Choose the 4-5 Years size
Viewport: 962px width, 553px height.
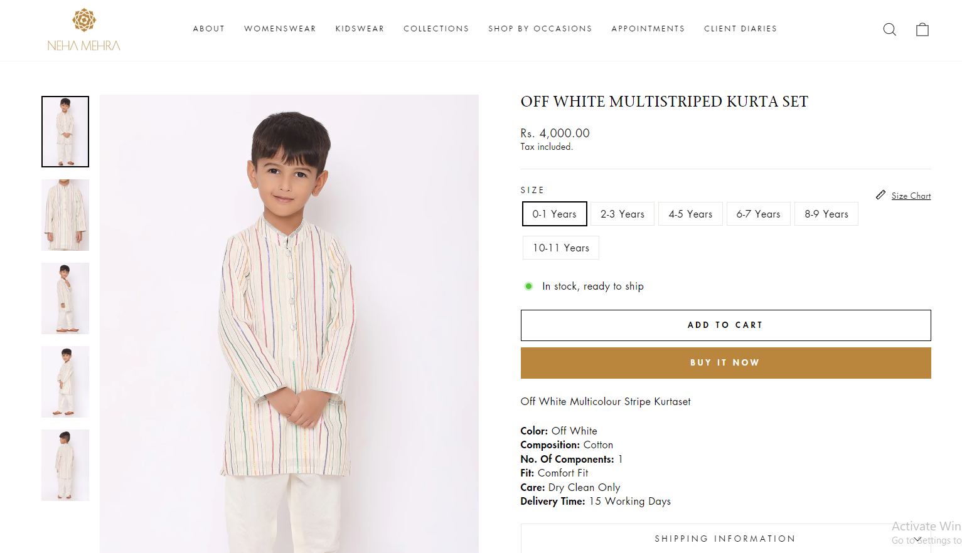coord(690,214)
